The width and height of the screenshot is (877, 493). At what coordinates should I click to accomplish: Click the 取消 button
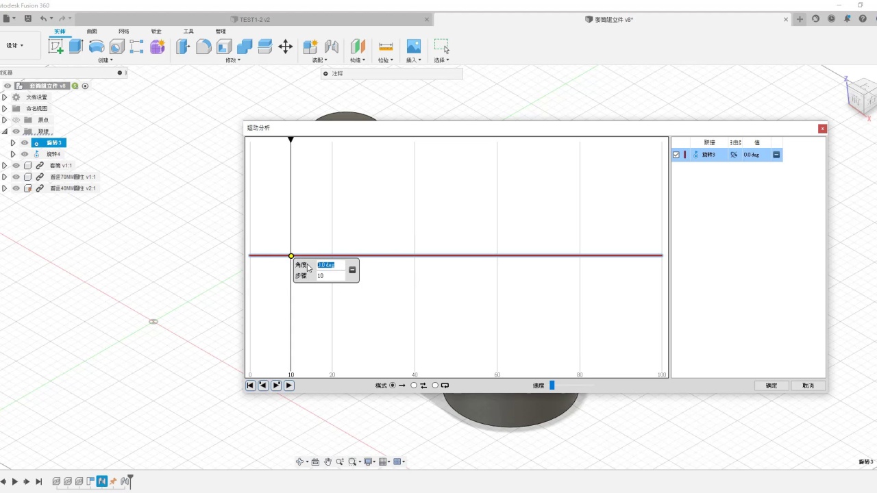tap(808, 385)
